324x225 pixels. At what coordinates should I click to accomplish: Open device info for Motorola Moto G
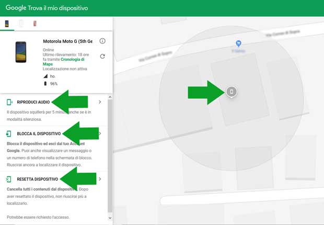[x=102, y=41]
